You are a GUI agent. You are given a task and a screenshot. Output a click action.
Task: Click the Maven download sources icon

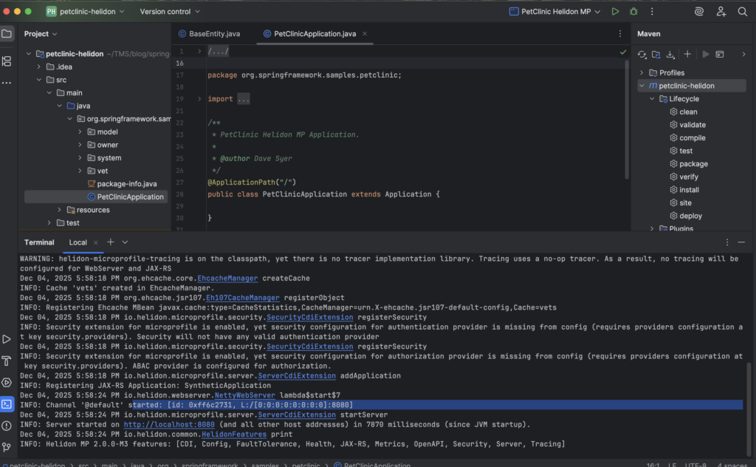pyautogui.click(x=670, y=55)
